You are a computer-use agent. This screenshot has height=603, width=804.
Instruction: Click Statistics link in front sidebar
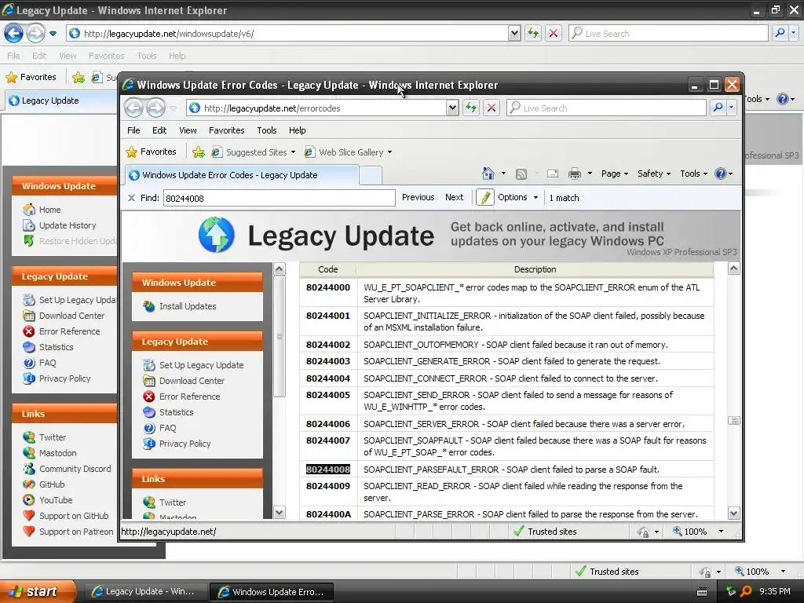click(x=177, y=412)
